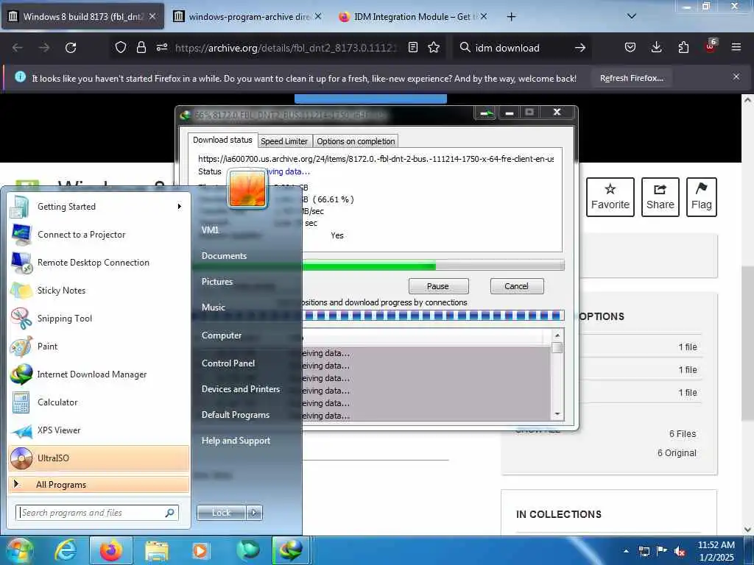Open Documents from Start menu
This screenshot has width=754, height=565.
coord(247,256)
